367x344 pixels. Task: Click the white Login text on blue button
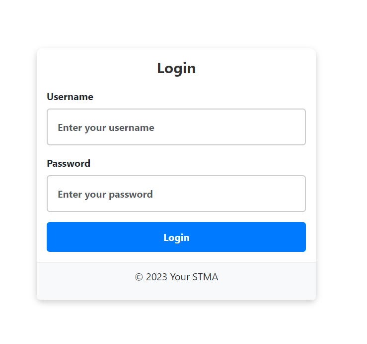pos(176,237)
